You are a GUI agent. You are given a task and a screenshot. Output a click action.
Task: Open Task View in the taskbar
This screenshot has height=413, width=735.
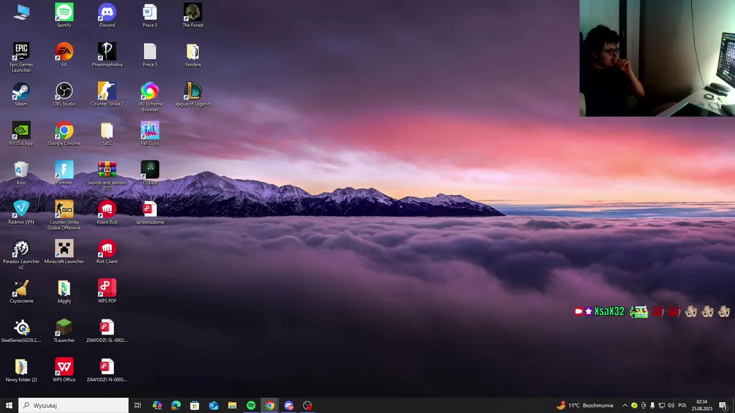coord(138,406)
